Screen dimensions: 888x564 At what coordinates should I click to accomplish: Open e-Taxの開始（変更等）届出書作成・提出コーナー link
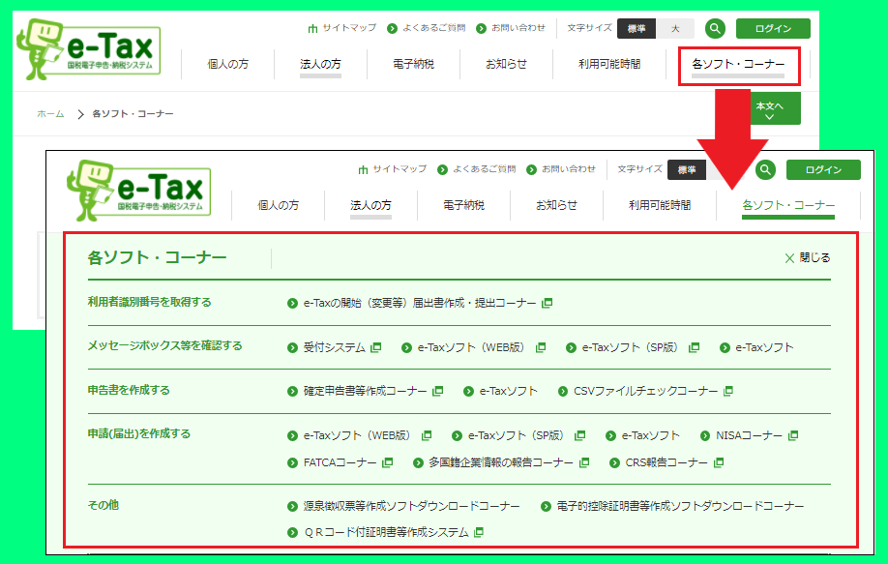tap(420, 303)
